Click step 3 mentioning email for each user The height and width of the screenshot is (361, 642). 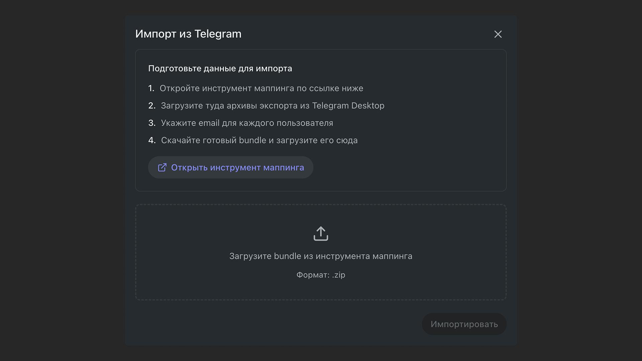247,123
